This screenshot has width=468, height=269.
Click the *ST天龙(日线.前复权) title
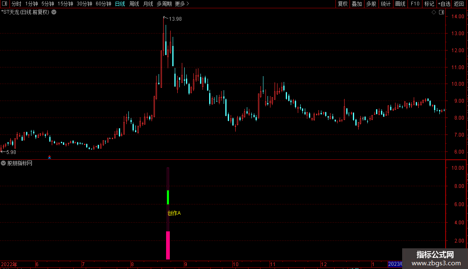pos(25,12)
